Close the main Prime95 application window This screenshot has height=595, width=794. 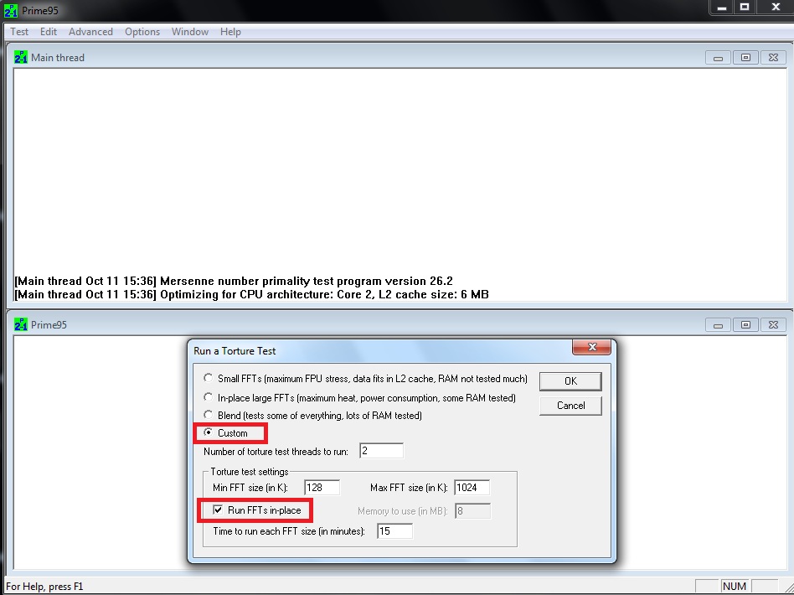(x=776, y=7)
